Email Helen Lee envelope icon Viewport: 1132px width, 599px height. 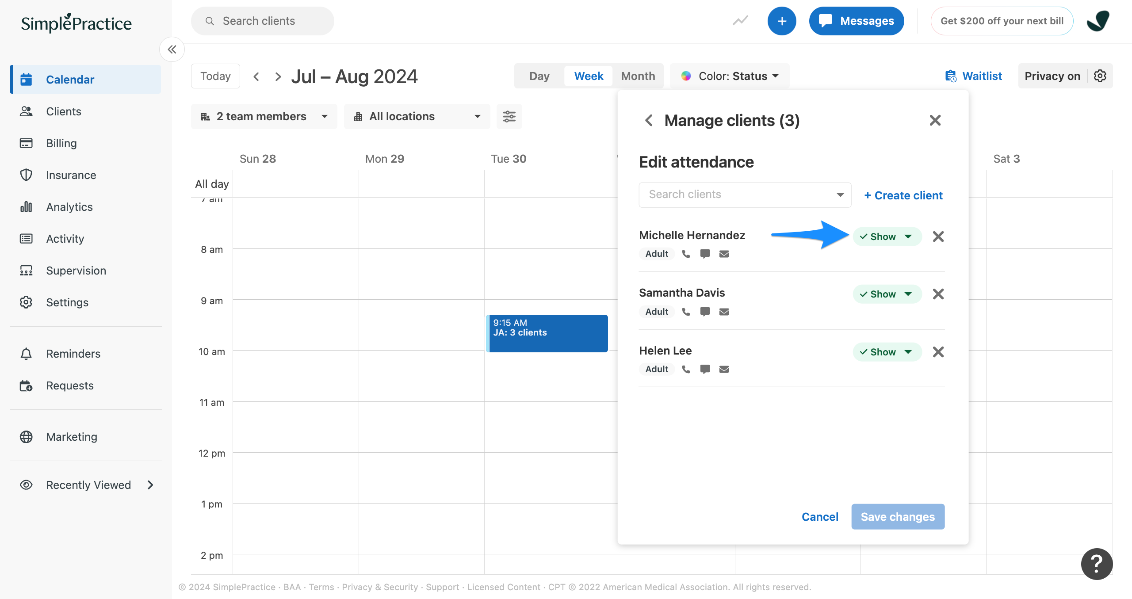pos(724,369)
